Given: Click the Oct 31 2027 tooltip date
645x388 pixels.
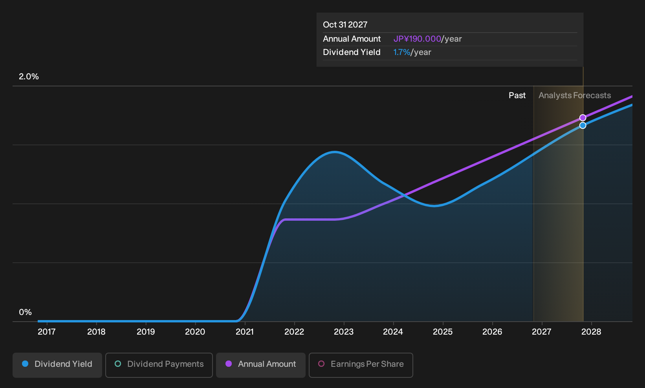Looking at the screenshot, I should point(345,25).
